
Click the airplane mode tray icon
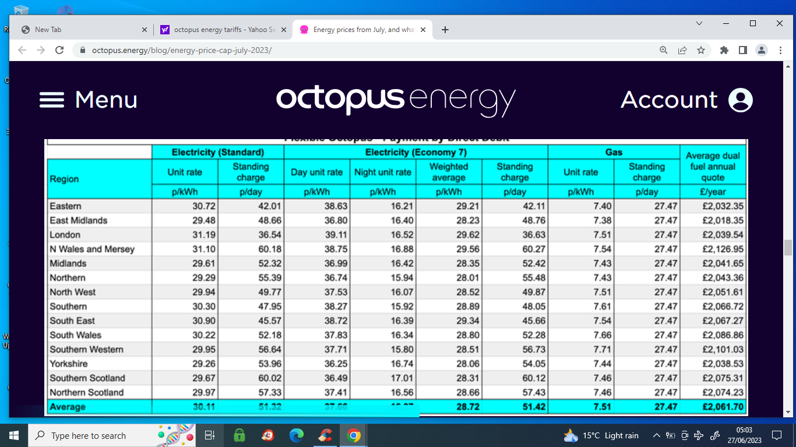[x=699, y=435]
